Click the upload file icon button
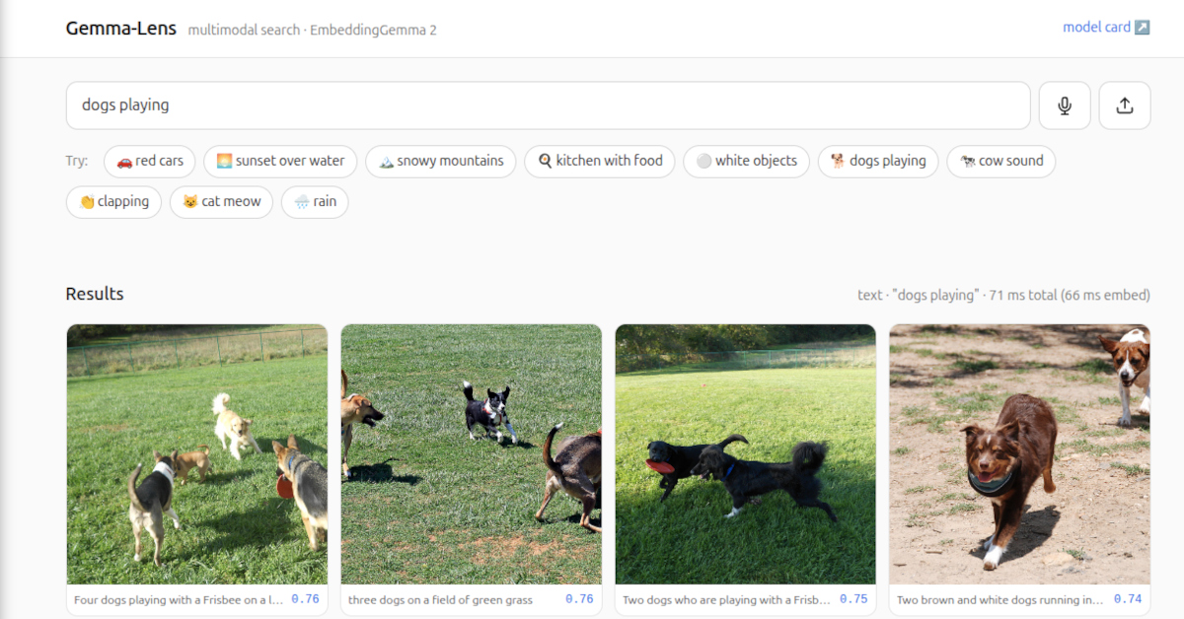 (1125, 105)
